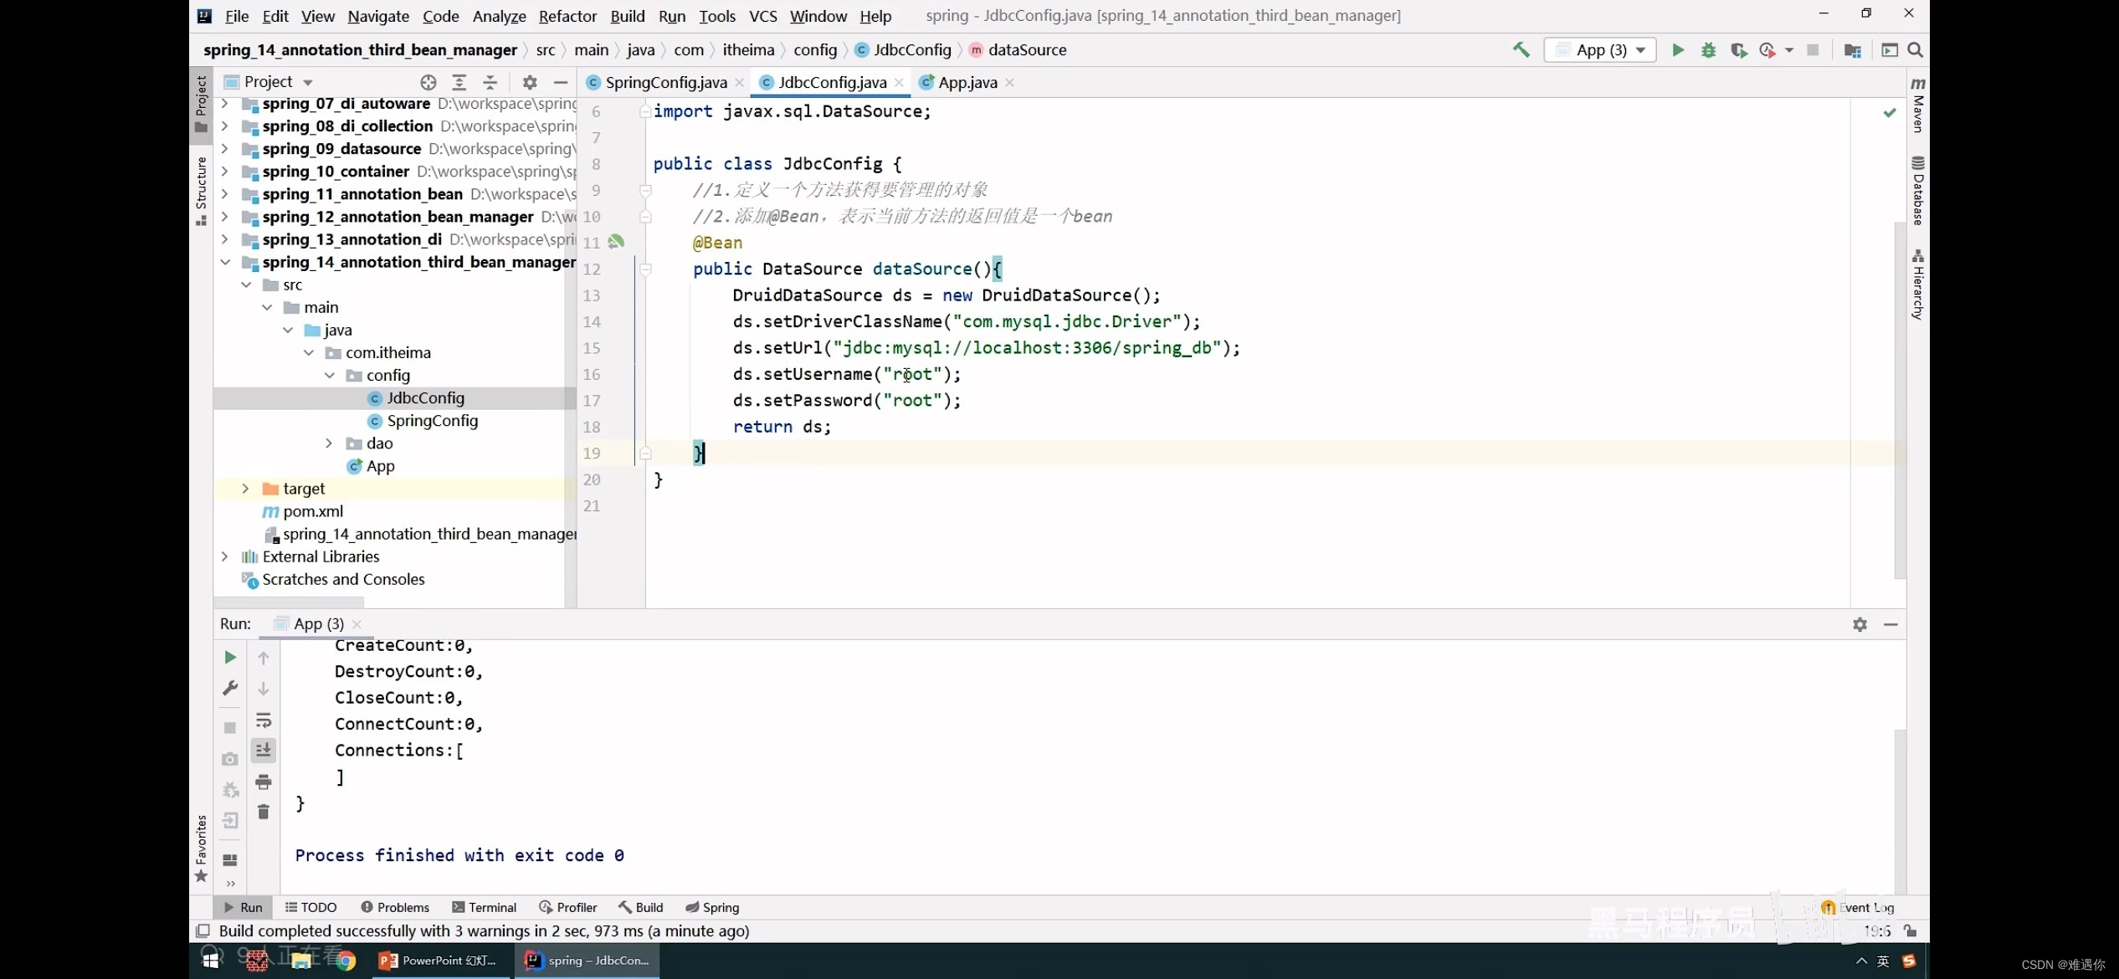Click the editor vertical scrollbar
Screen dimensions: 2119x979
1900,402
